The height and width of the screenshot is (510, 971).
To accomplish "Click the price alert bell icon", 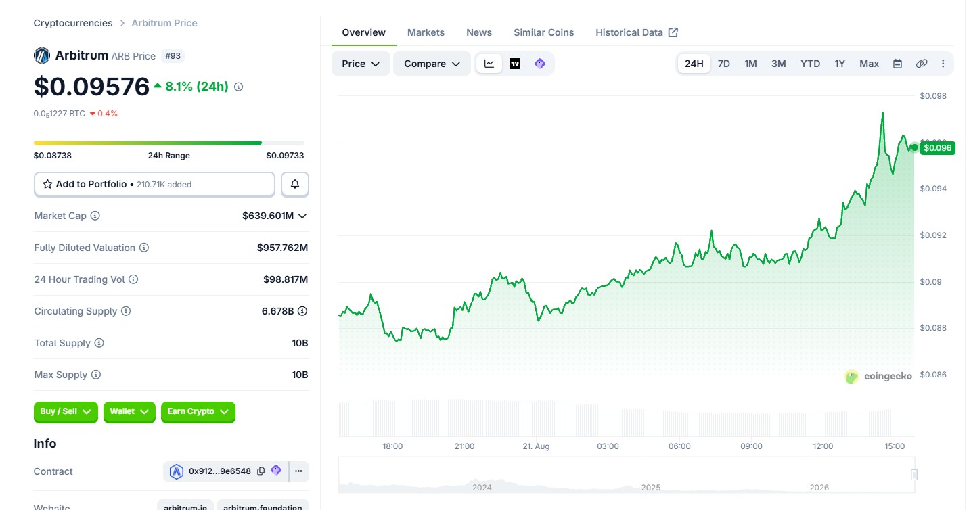I will tap(295, 184).
